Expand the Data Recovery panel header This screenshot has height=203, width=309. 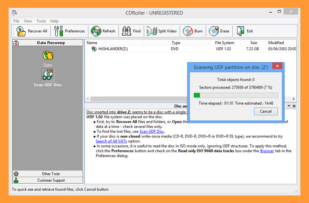[x=48, y=43]
